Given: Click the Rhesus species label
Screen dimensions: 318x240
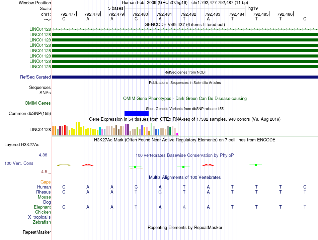Looking at the screenshot, I should click(x=44, y=192).
